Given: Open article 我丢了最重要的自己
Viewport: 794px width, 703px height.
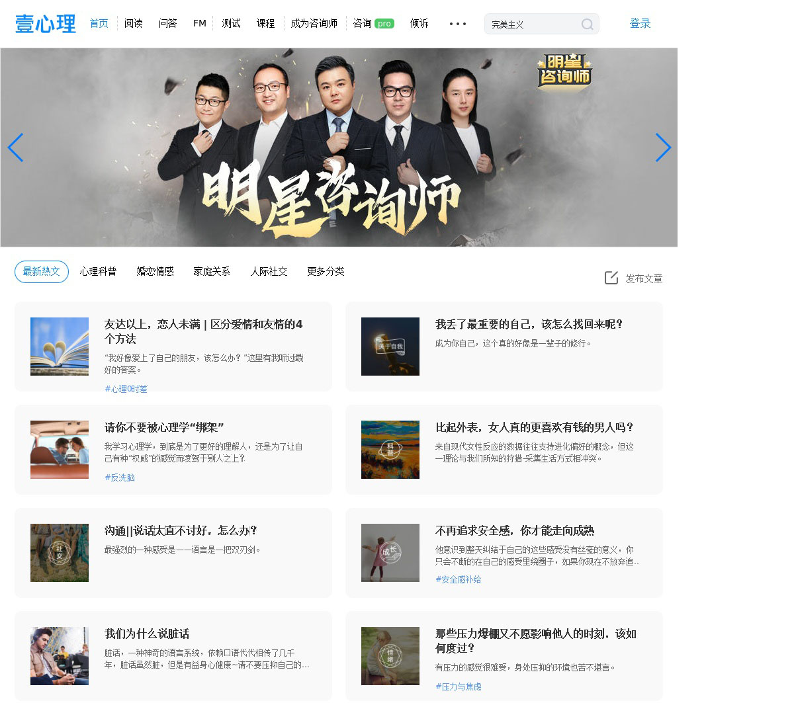Looking at the screenshot, I should pos(529,324).
